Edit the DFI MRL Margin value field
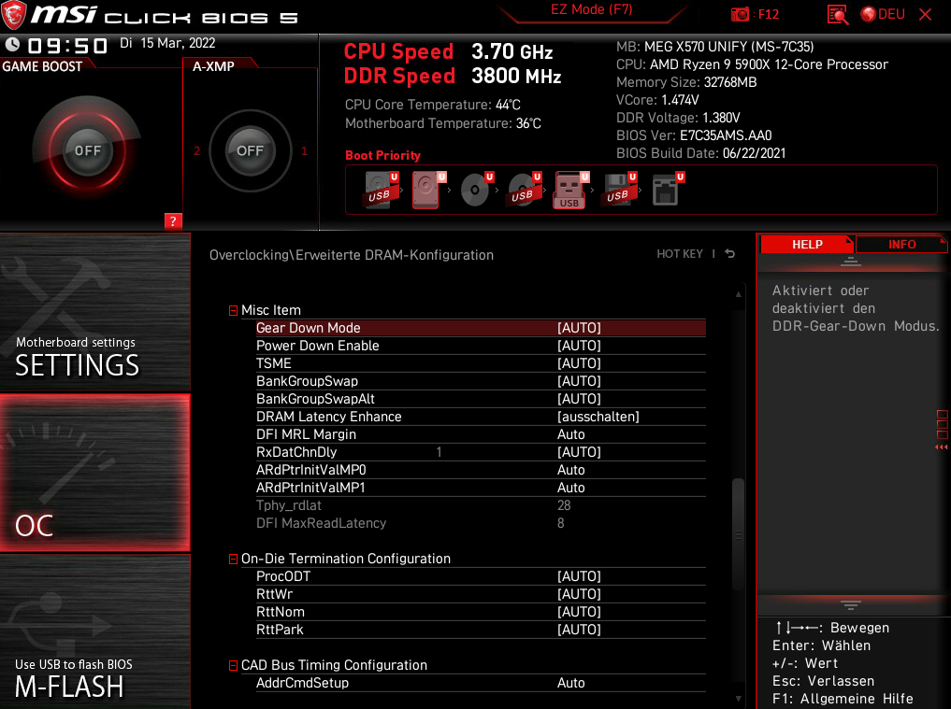 570,434
